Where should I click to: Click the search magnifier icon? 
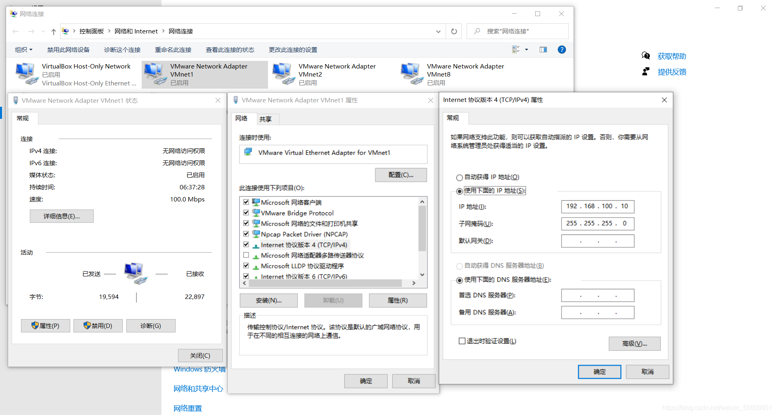pos(477,31)
